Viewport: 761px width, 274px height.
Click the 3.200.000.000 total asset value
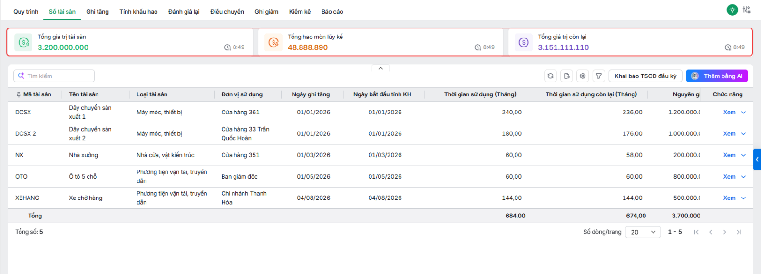click(x=63, y=47)
